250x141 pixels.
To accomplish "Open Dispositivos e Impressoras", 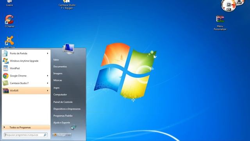I will (x=67, y=109).
